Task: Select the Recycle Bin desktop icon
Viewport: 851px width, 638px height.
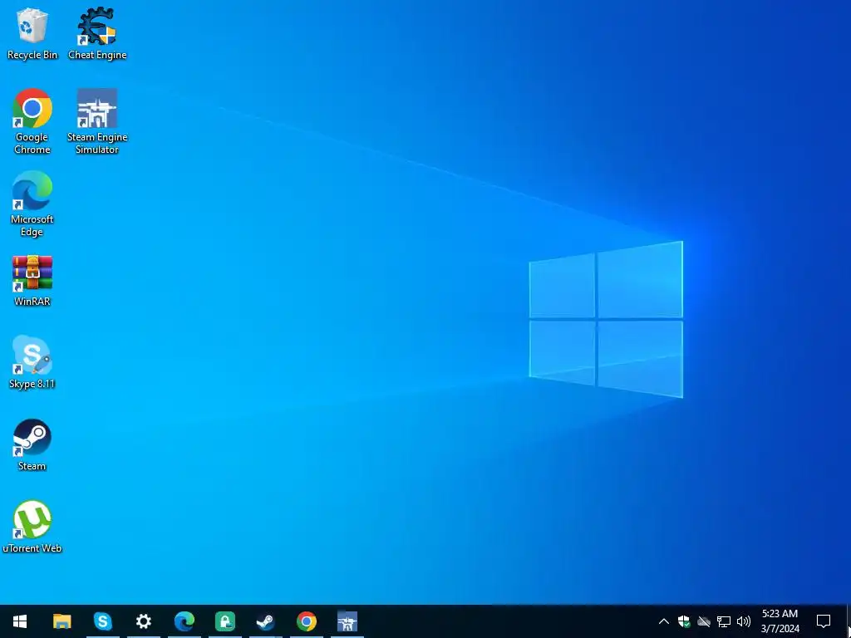Action: 32,33
